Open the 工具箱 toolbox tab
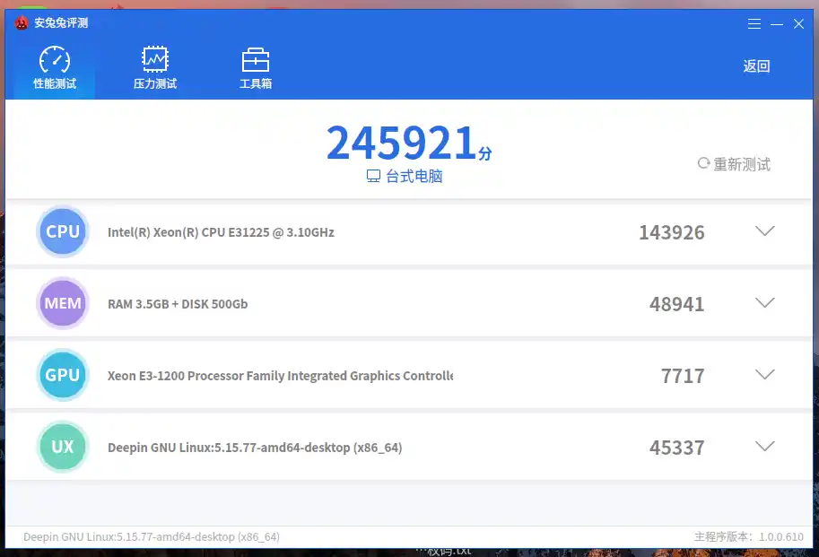Viewport: 819px width, 557px height. pos(256,68)
